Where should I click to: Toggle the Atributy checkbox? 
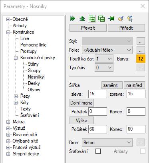coord(143,151)
